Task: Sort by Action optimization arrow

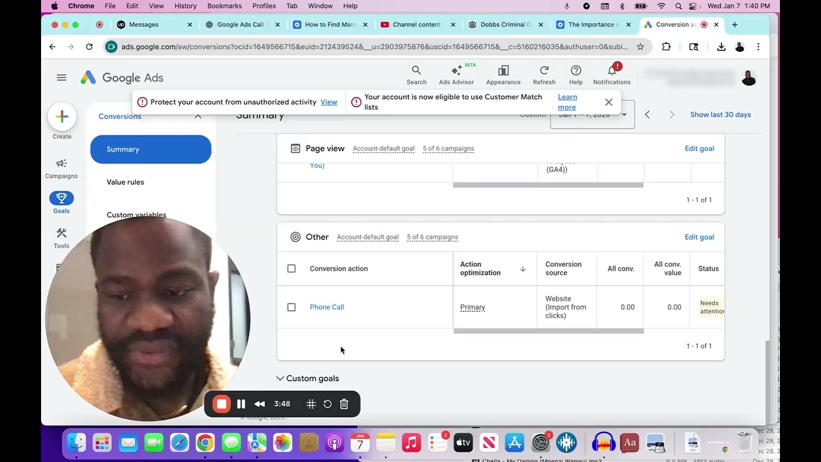Action: pyautogui.click(x=523, y=269)
